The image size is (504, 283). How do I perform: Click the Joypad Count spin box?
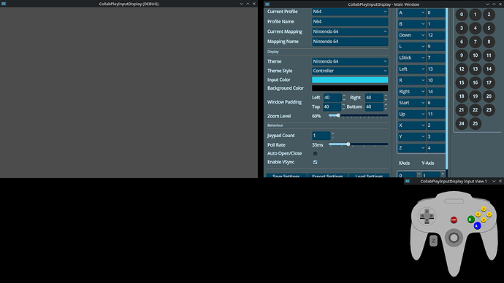point(323,136)
